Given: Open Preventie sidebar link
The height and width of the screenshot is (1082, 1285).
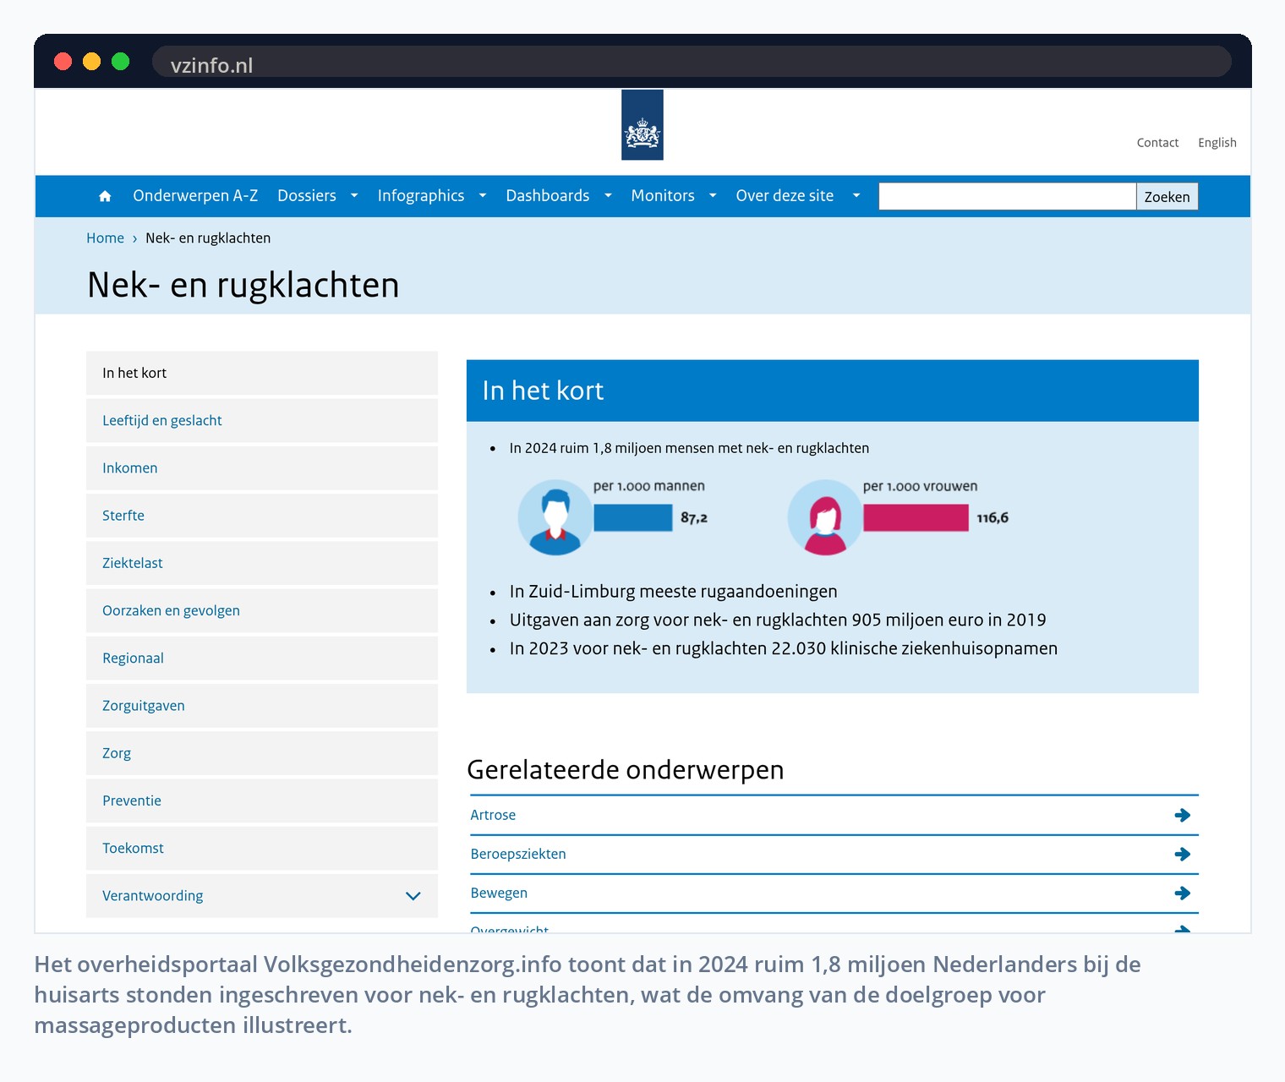Looking at the screenshot, I should (x=262, y=801).
